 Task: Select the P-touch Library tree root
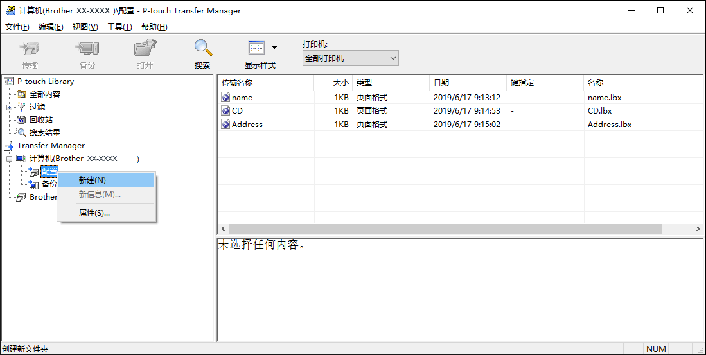46,82
